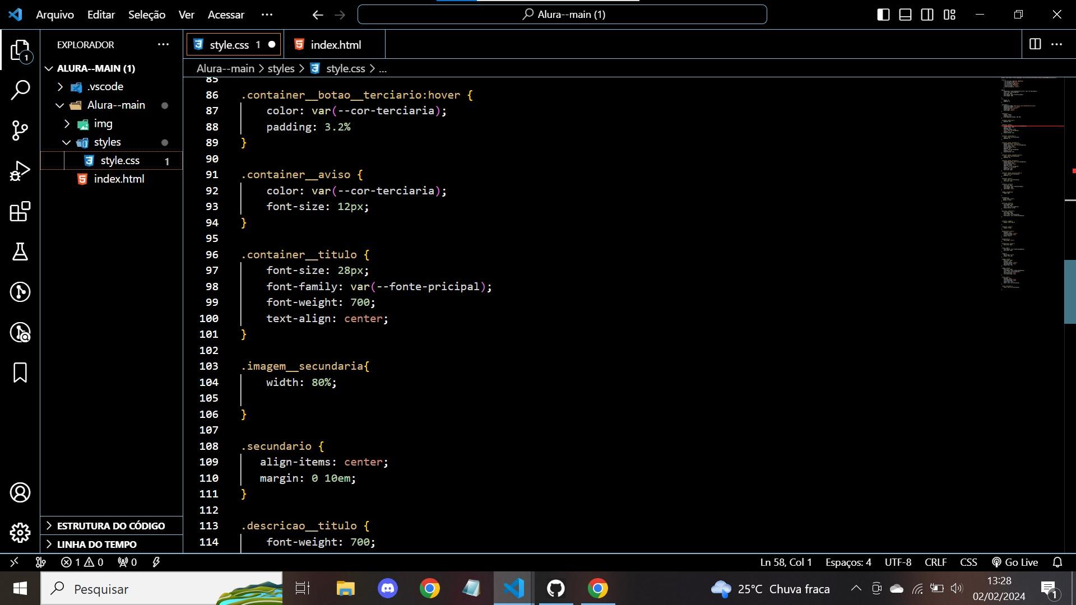Open errors and warnings problems indicator
The height and width of the screenshot is (605, 1076).
coord(82,562)
